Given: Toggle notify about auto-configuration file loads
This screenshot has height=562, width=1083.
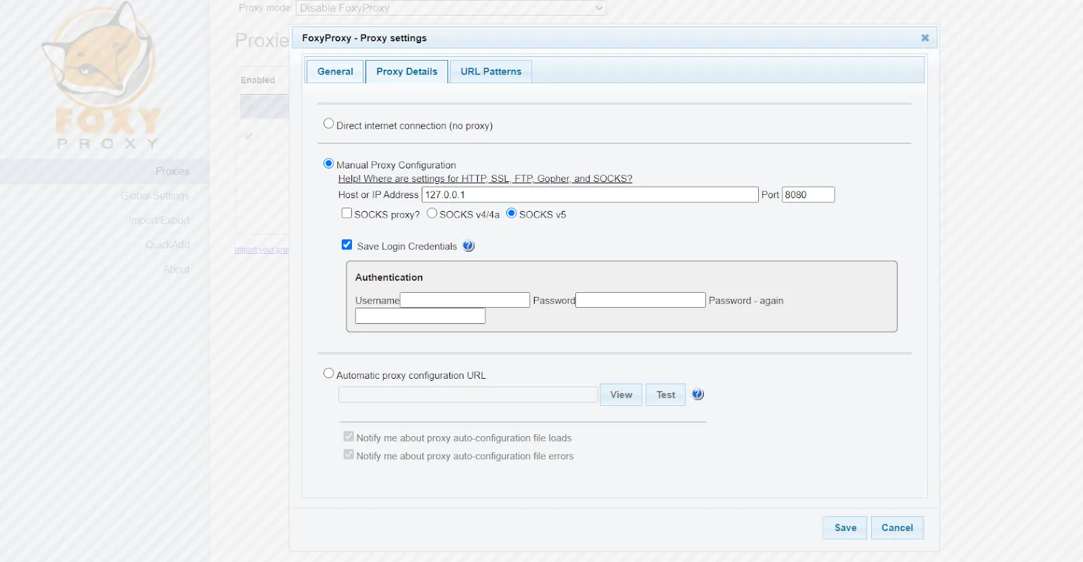Looking at the screenshot, I should coord(349,437).
